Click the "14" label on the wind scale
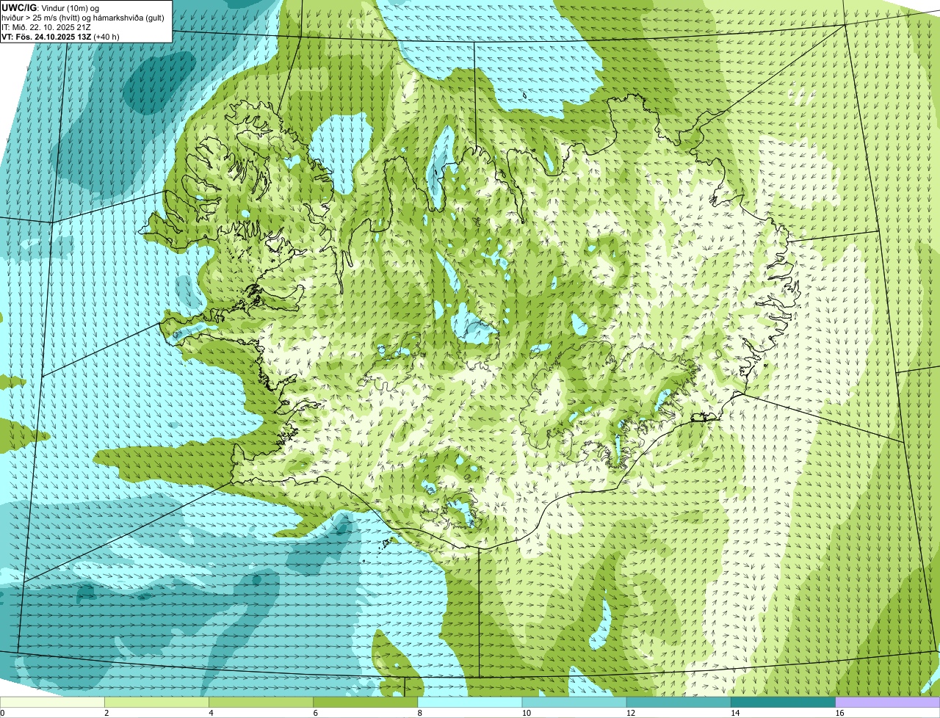Screen dimensions: 940x718 pos(734,713)
